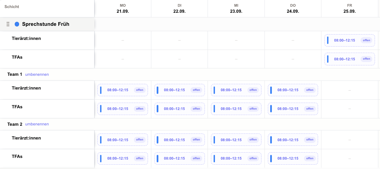Open Friday Tierärzt:innen open shift, top section
This screenshot has height=169, width=380.
pyautogui.click(x=350, y=40)
